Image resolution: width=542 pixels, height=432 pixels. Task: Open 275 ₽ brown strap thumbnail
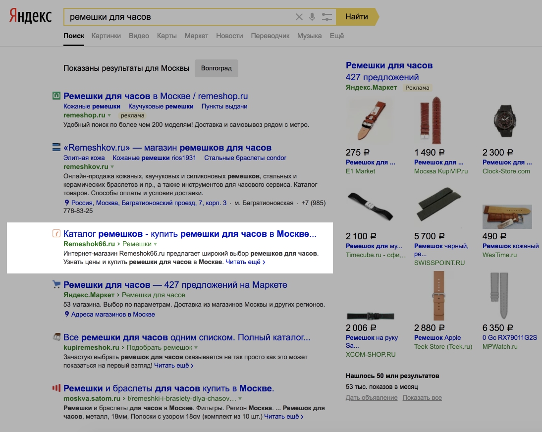[370, 120]
